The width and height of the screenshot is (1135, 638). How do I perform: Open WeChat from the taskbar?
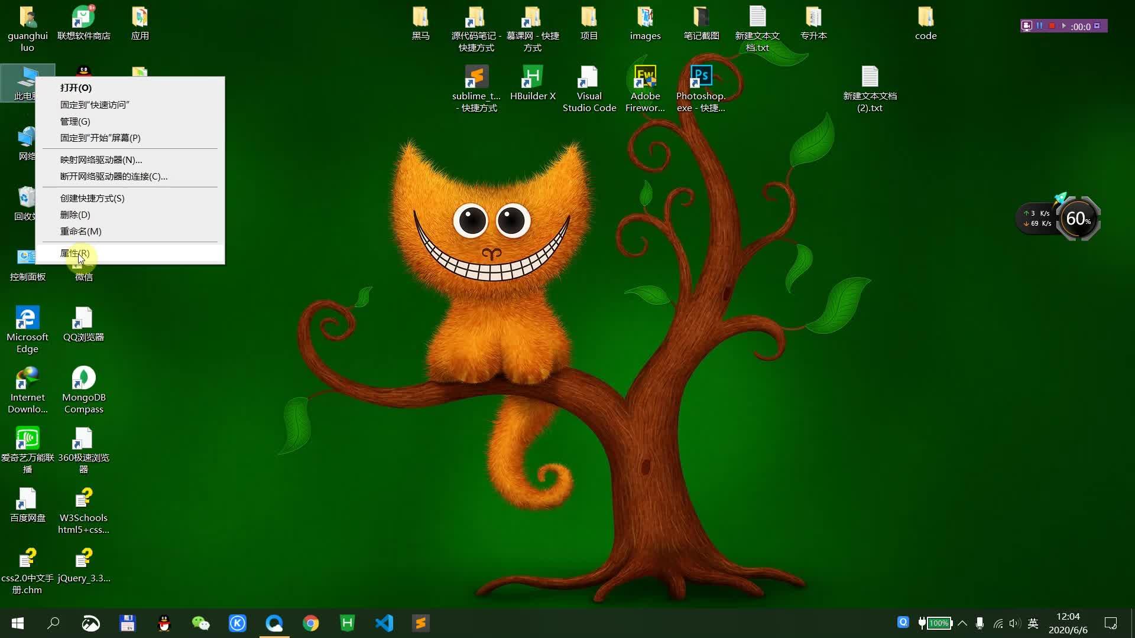click(200, 623)
